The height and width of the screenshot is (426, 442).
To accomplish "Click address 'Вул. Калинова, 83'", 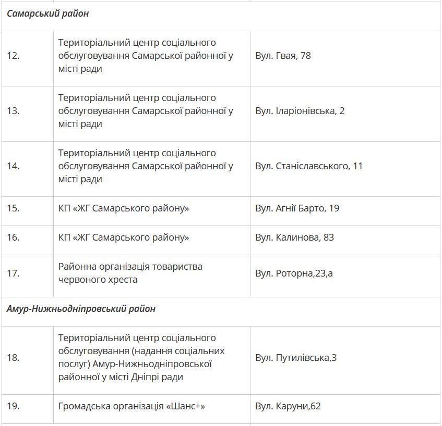I will click(294, 237).
